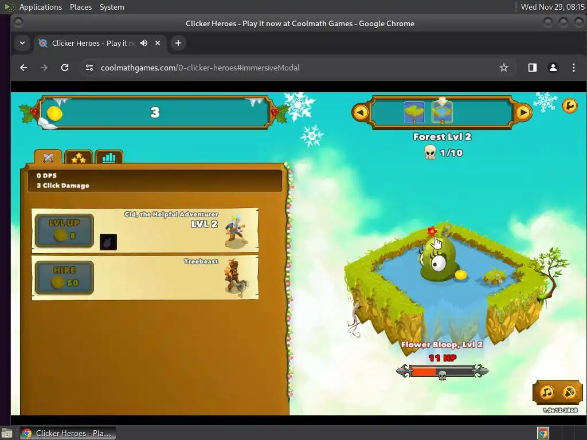Mute the Clicker Heroes tab audio

144,43
